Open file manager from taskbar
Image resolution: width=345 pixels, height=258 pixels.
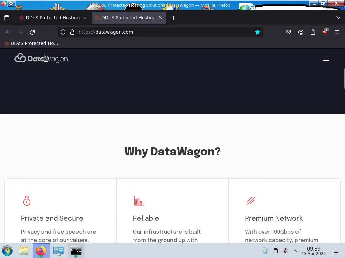tap(24, 251)
